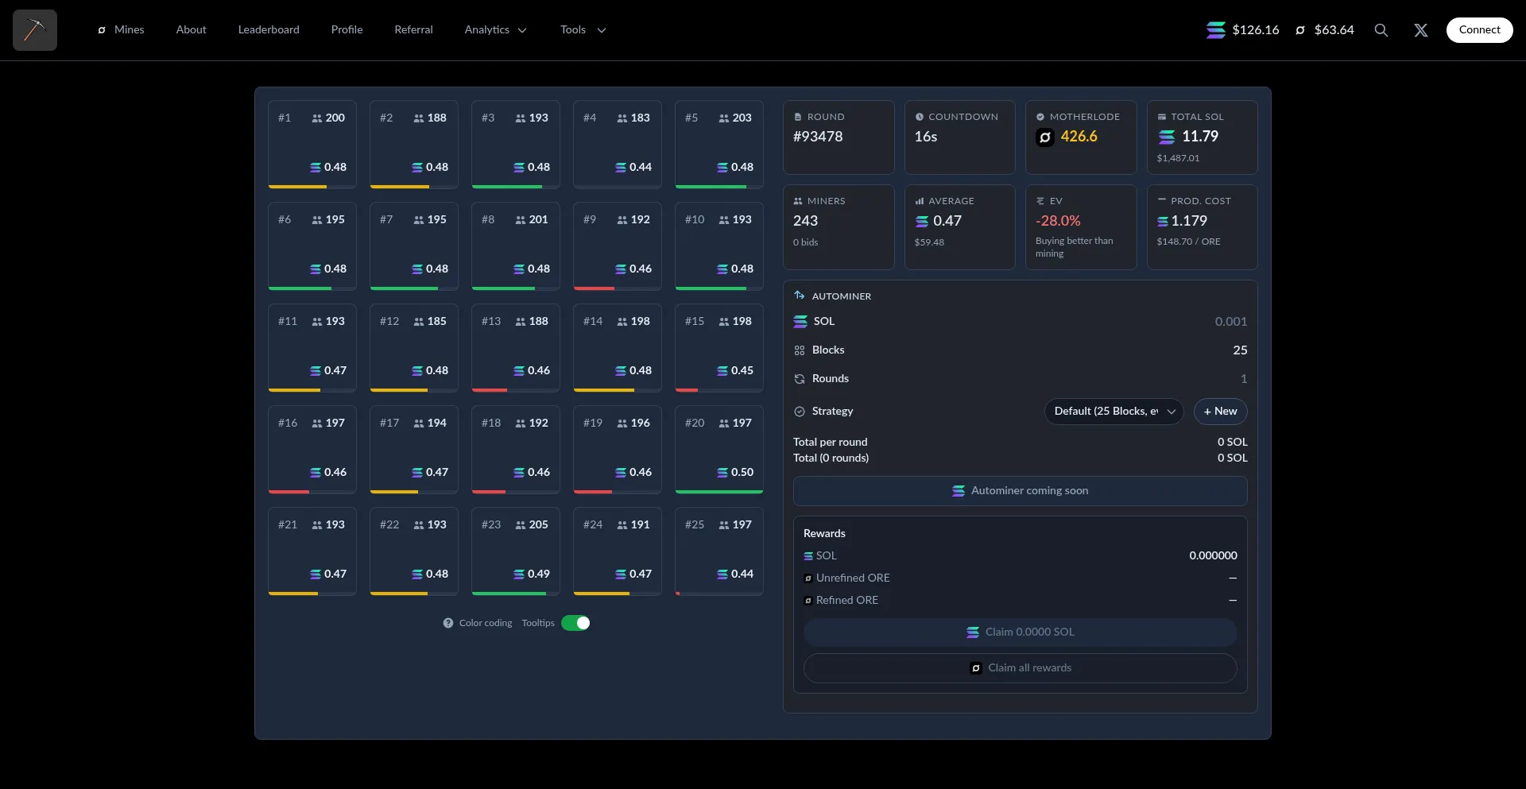The width and height of the screenshot is (1526, 789).
Task: Go to the Leaderboard page
Action: [x=269, y=30]
